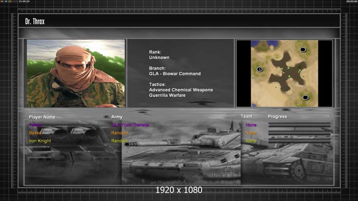This screenshot has height=201, width=358.
Task: Click the top-right empty start position on minimap
Action: (303, 50)
